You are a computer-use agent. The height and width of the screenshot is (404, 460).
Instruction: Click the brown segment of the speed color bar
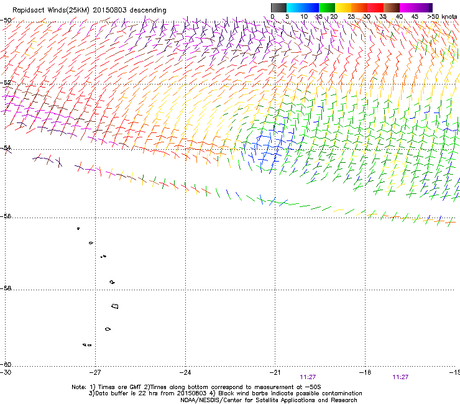(x=392, y=7)
